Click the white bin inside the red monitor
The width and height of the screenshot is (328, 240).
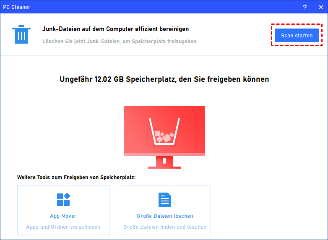coord(164,132)
